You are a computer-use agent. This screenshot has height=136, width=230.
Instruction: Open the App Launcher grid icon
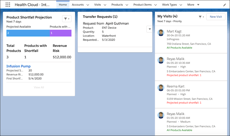8,5
